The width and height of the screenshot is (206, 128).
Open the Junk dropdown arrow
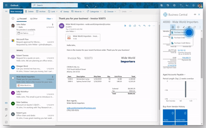click(57, 11)
